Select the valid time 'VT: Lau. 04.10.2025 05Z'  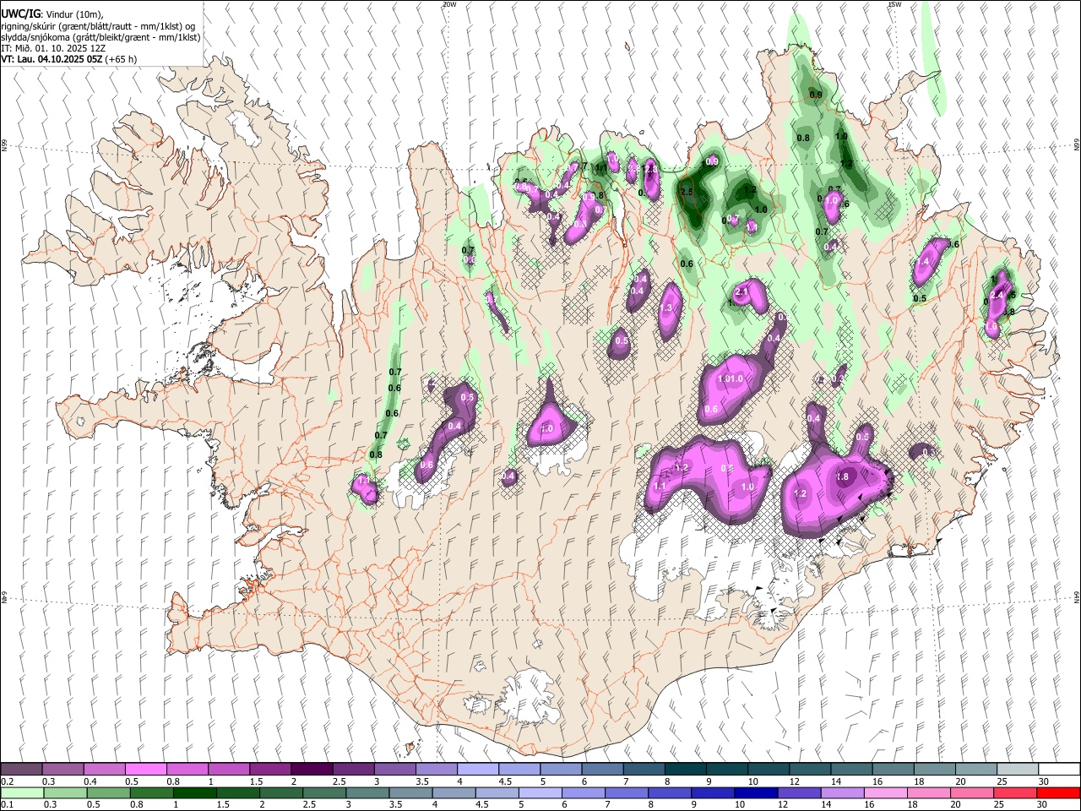point(52,59)
